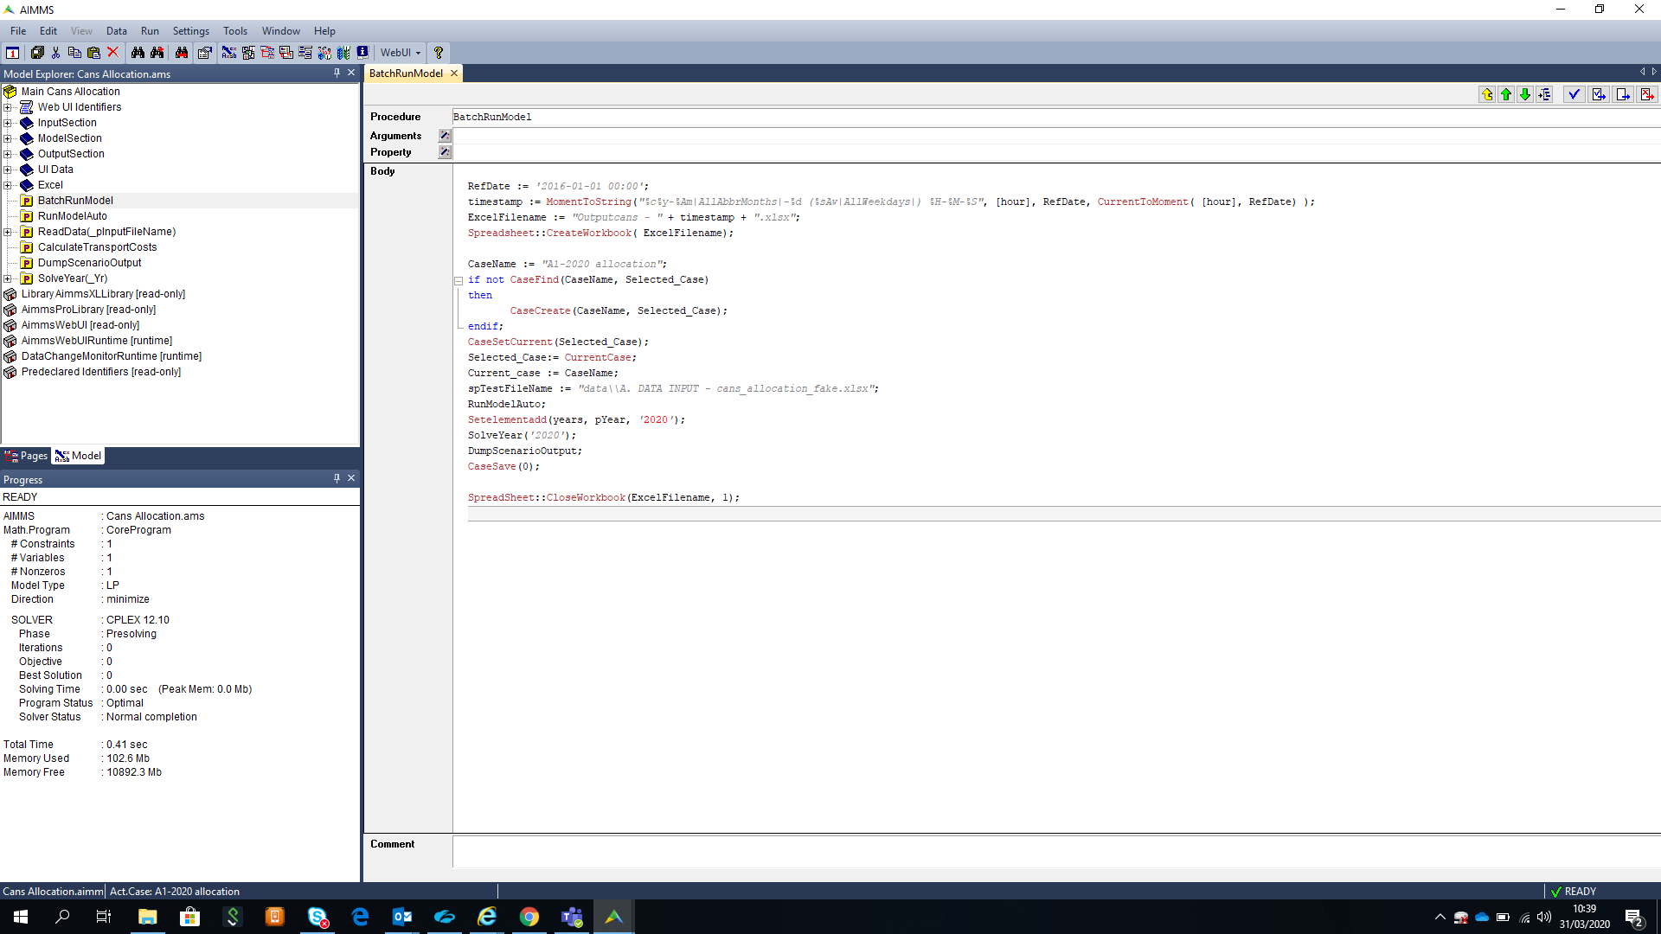The image size is (1661, 934).
Task: Select CalculateTransportCosts procedure
Action: click(98, 247)
